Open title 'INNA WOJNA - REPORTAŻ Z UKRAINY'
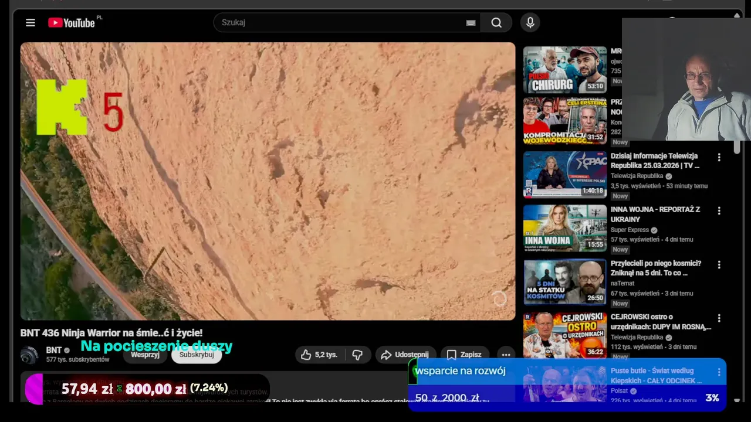 coord(655,214)
